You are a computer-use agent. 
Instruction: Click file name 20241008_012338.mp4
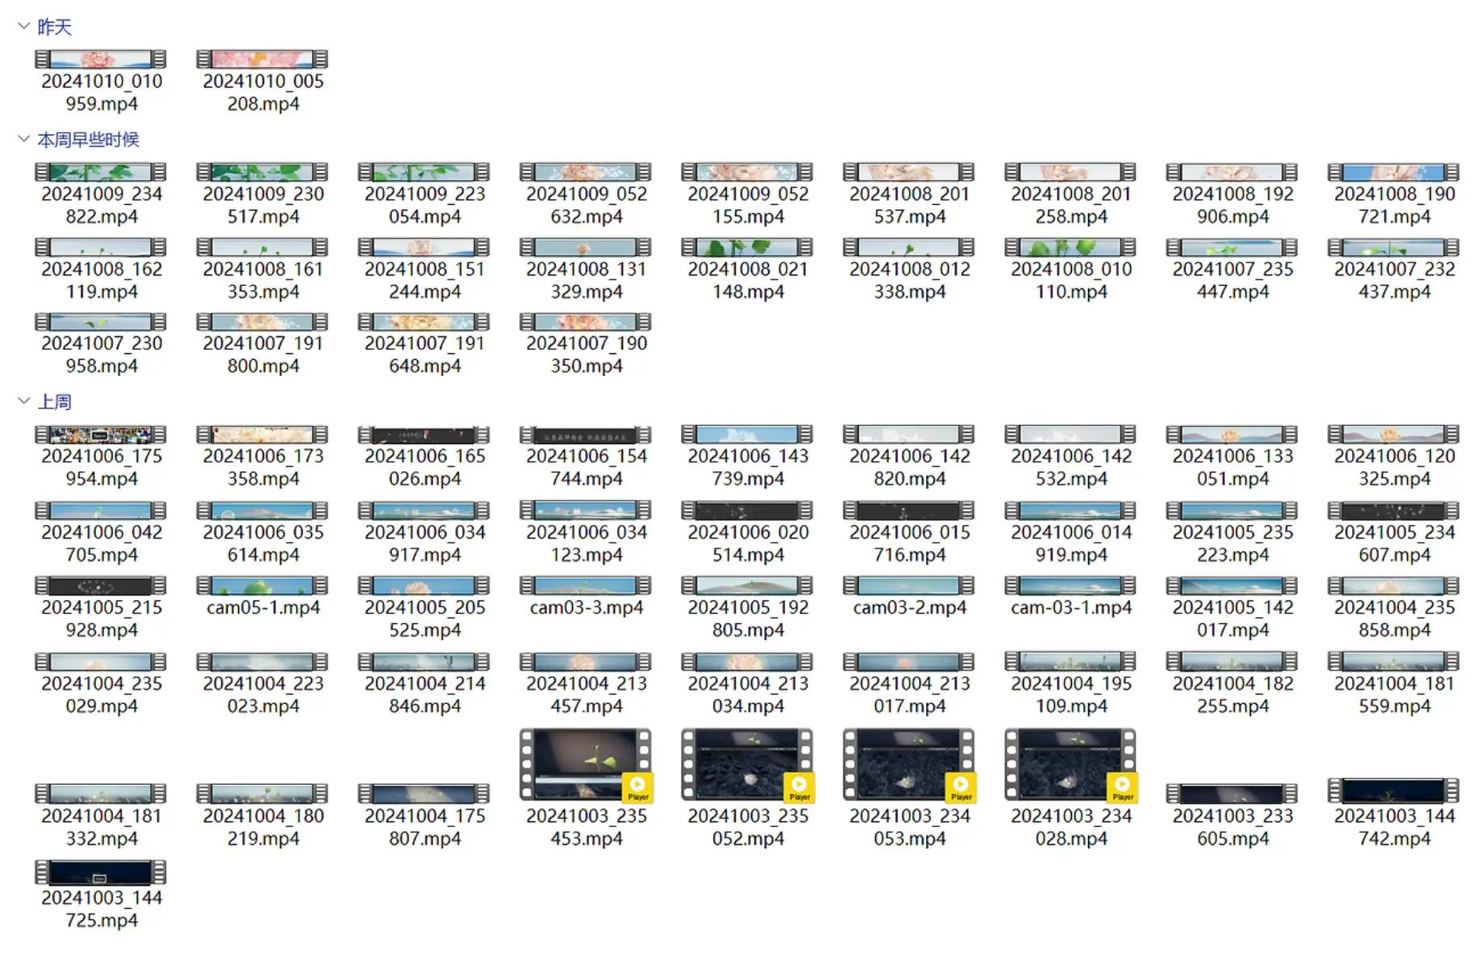[x=909, y=280]
